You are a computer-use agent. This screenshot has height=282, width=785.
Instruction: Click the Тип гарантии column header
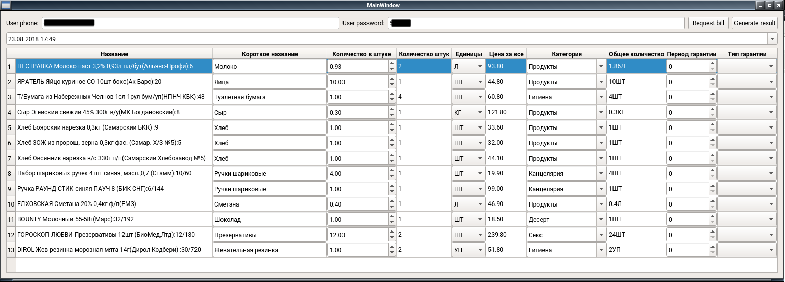point(747,54)
